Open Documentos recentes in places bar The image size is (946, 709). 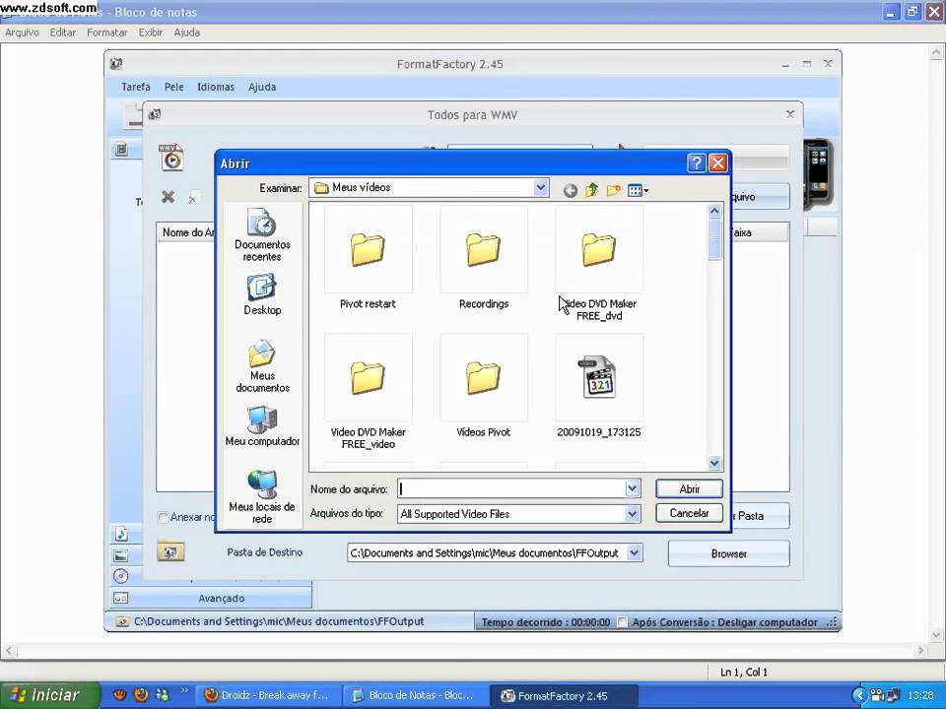click(x=262, y=234)
